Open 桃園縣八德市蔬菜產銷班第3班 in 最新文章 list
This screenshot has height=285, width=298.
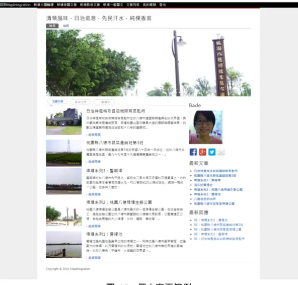215,176
